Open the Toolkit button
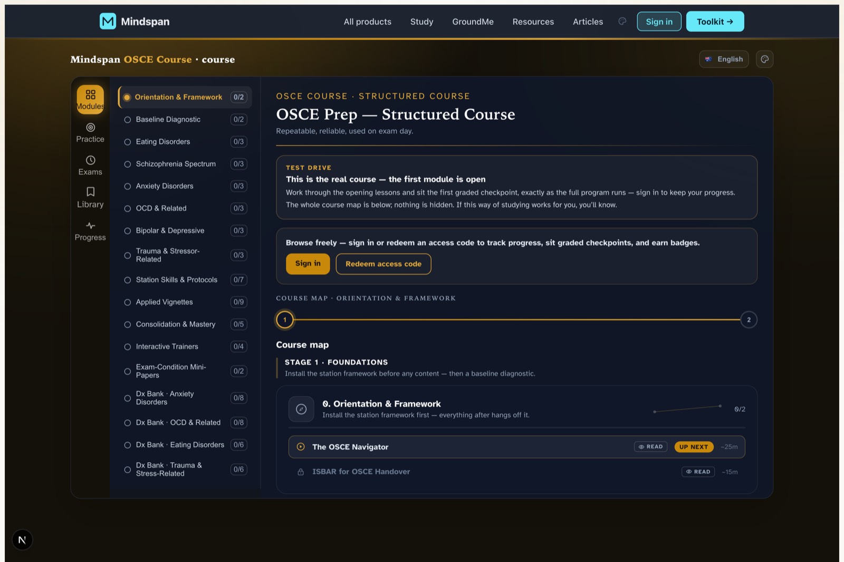 (715, 22)
